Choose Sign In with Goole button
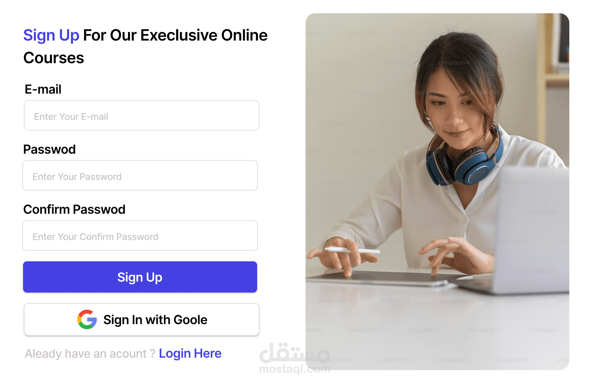The width and height of the screenshot is (590, 383). [142, 319]
